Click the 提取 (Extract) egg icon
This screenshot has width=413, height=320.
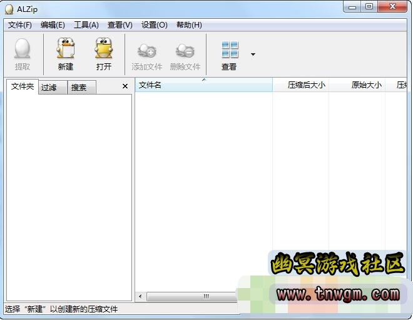pyautogui.click(x=22, y=48)
